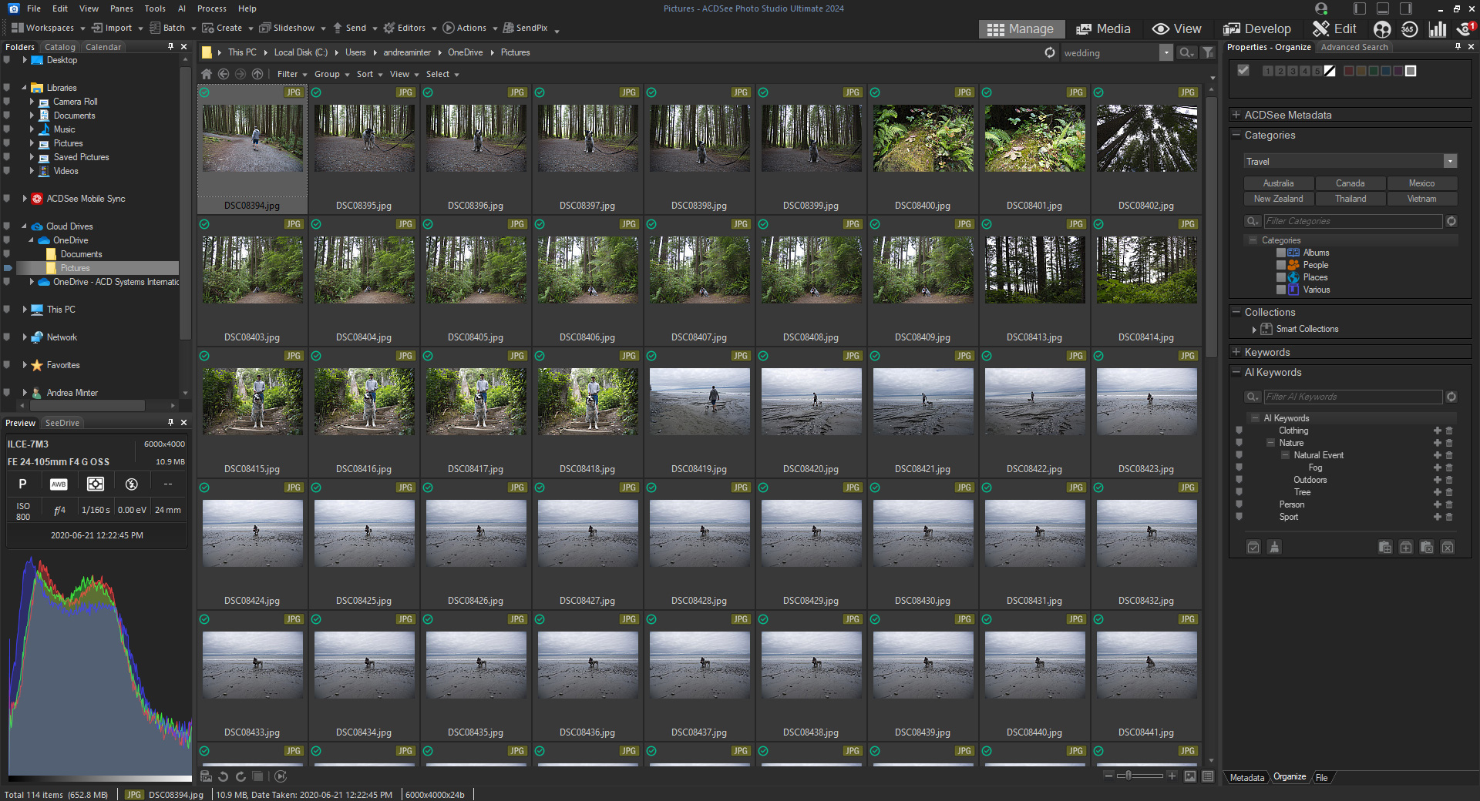This screenshot has width=1480, height=801.
Task: Switch to Develop mode
Action: coord(1257,29)
